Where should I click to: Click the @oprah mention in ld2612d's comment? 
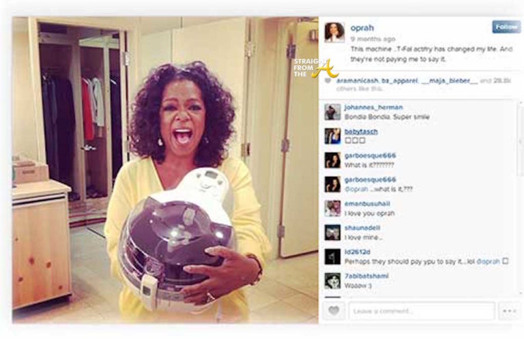point(488,261)
